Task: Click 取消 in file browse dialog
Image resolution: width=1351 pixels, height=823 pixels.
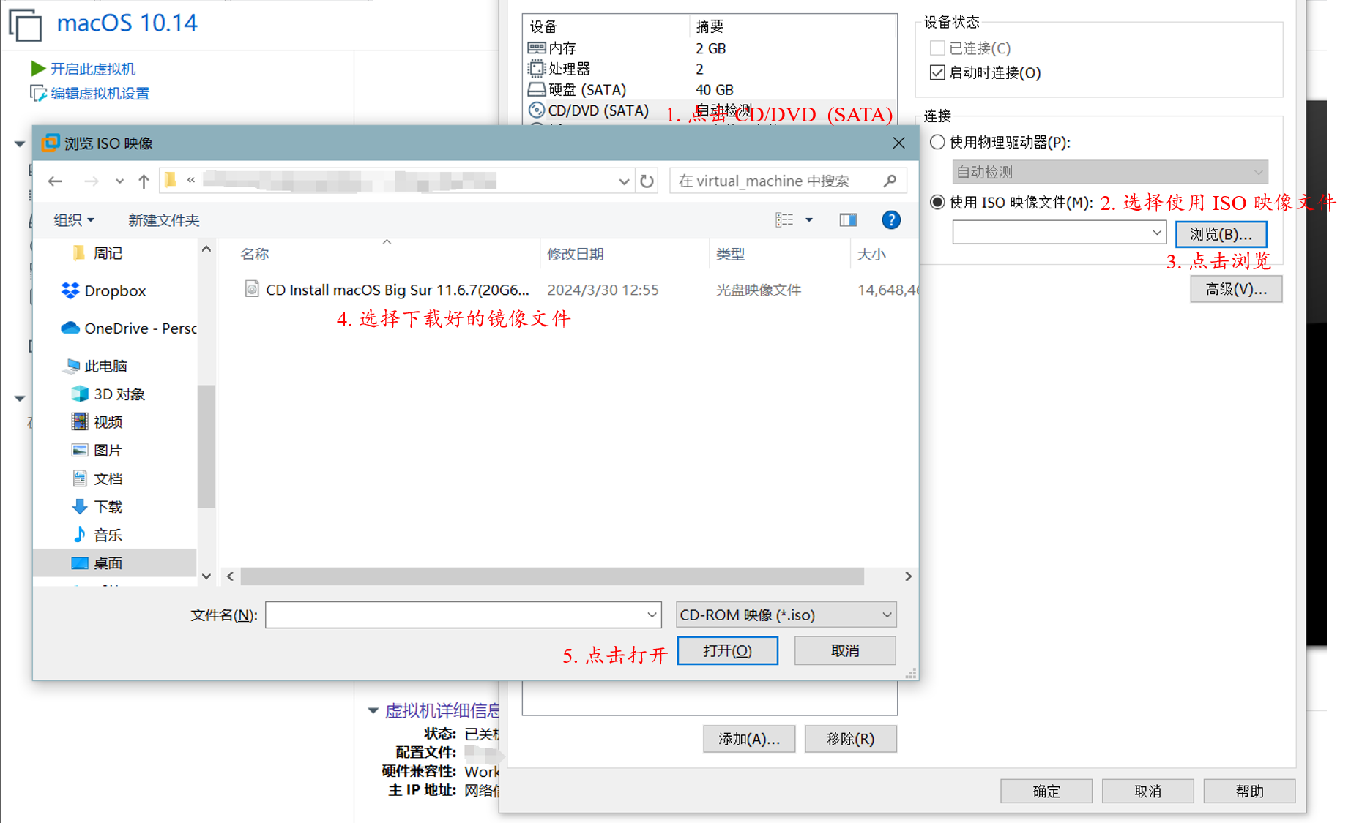Action: click(844, 650)
